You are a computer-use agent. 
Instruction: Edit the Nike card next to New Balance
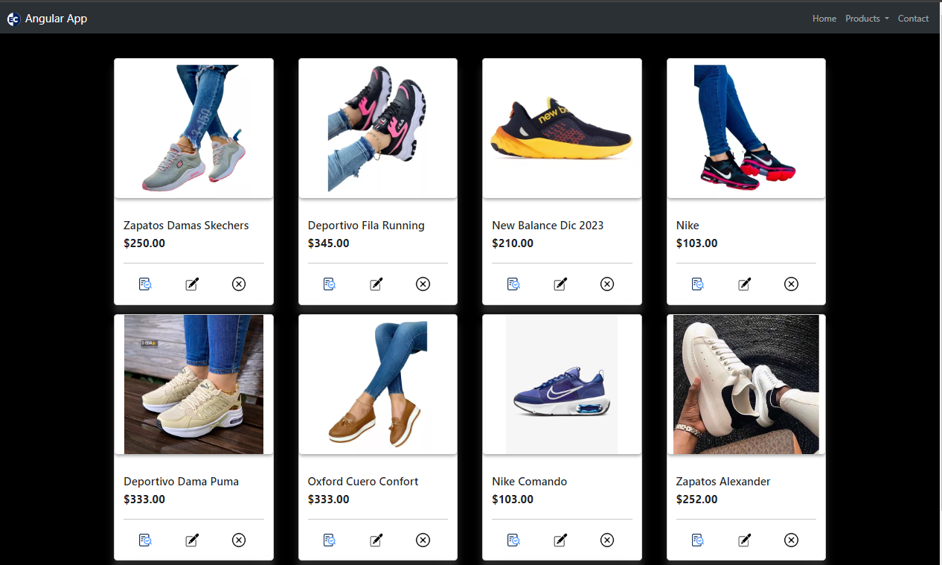coord(744,284)
